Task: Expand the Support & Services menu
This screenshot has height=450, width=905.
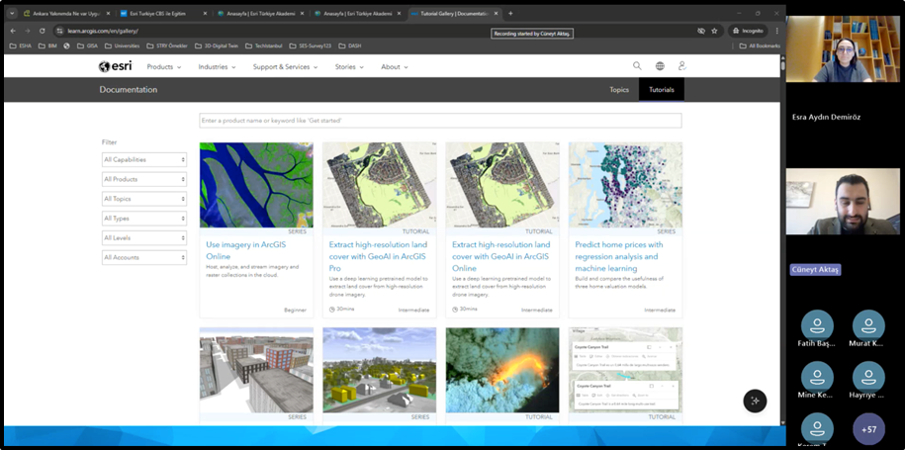Action: tap(285, 67)
